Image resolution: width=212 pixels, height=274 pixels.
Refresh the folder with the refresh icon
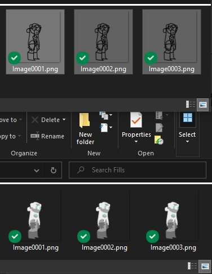point(54,170)
